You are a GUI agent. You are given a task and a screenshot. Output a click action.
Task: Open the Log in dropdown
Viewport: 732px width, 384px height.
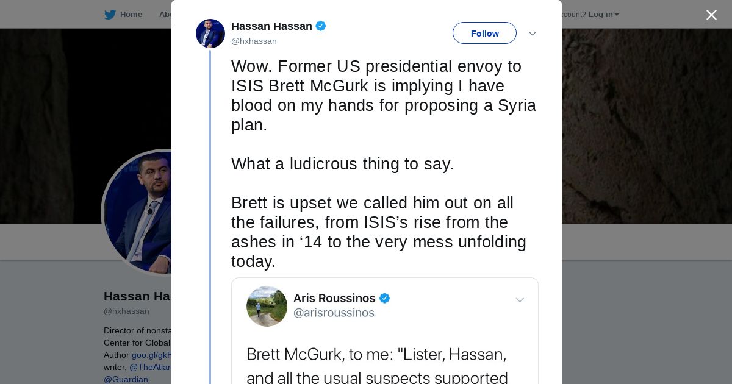[603, 15]
